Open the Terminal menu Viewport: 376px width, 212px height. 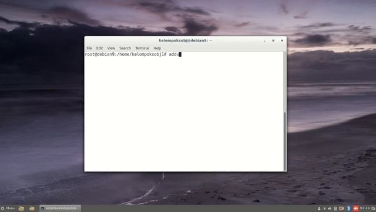[142, 48]
